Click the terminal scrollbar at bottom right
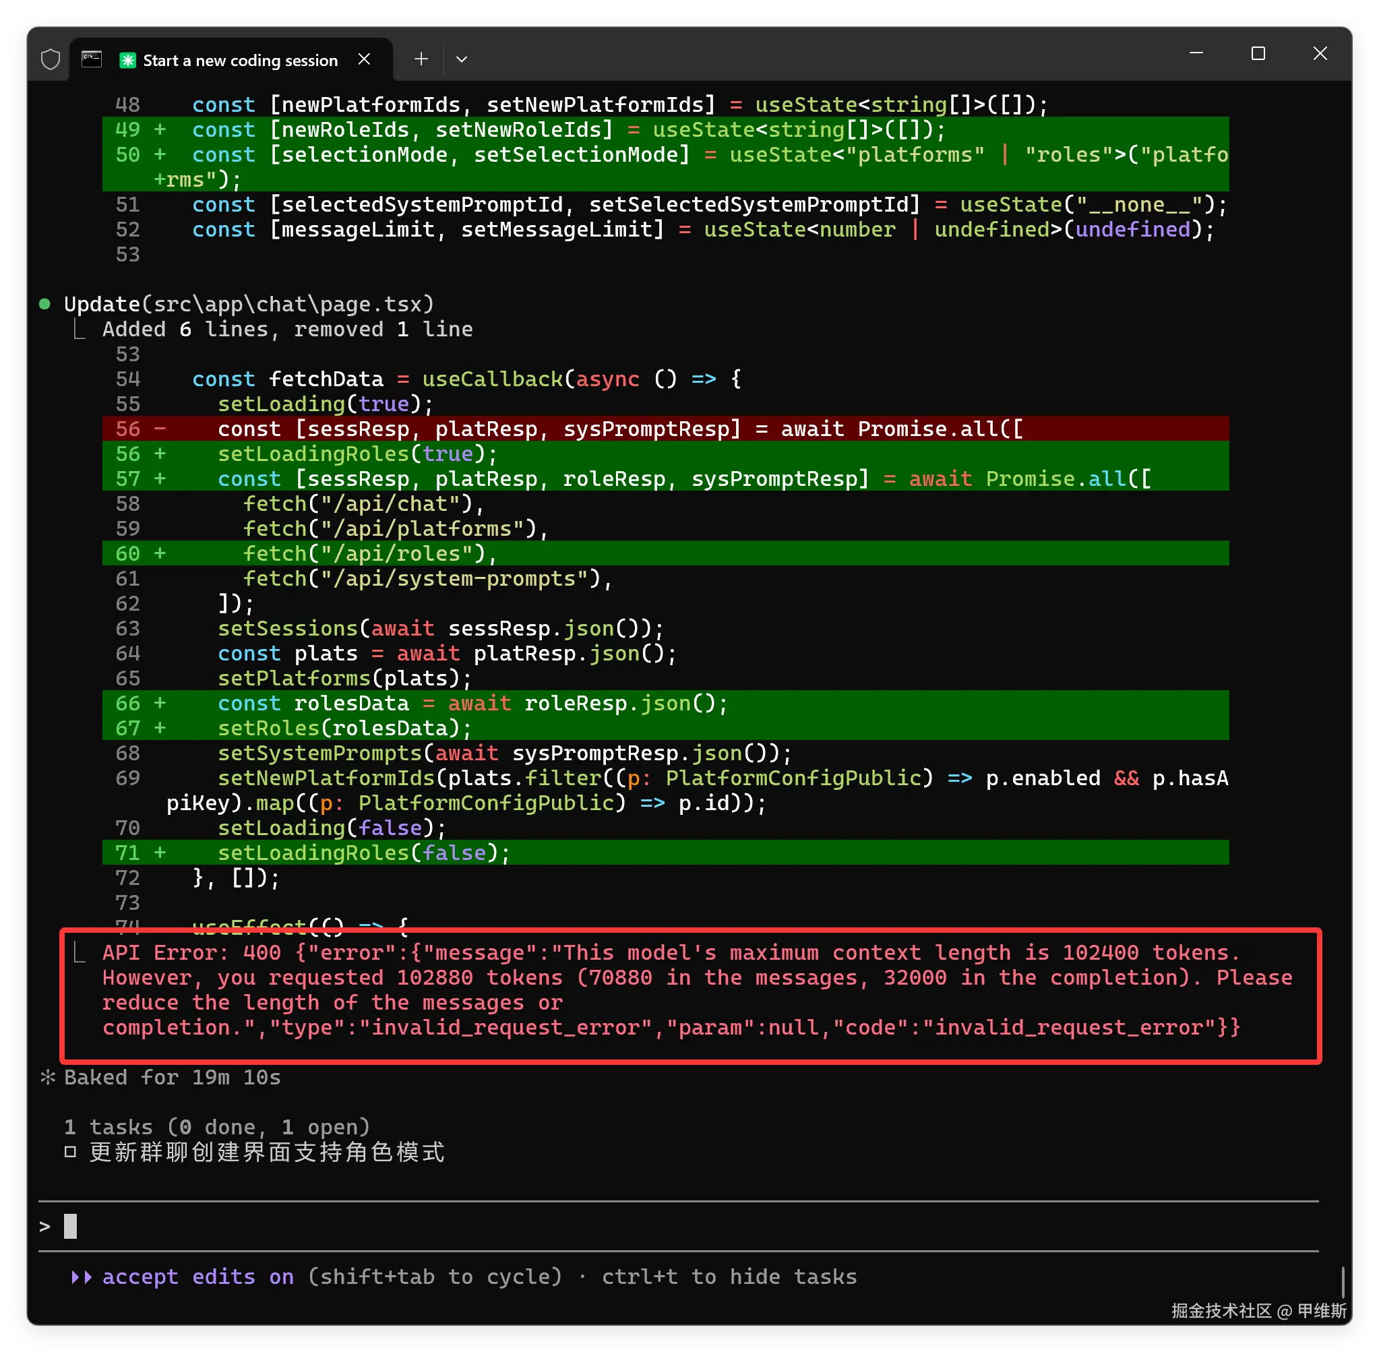The image size is (1379, 1352). 1343,1283
